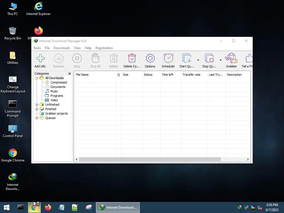Close the Categories panel
Screen dimensions: 284x213
pyautogui.click(x=70, y=73)
